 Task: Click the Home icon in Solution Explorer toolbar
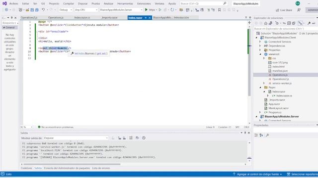tap(266, 23)
